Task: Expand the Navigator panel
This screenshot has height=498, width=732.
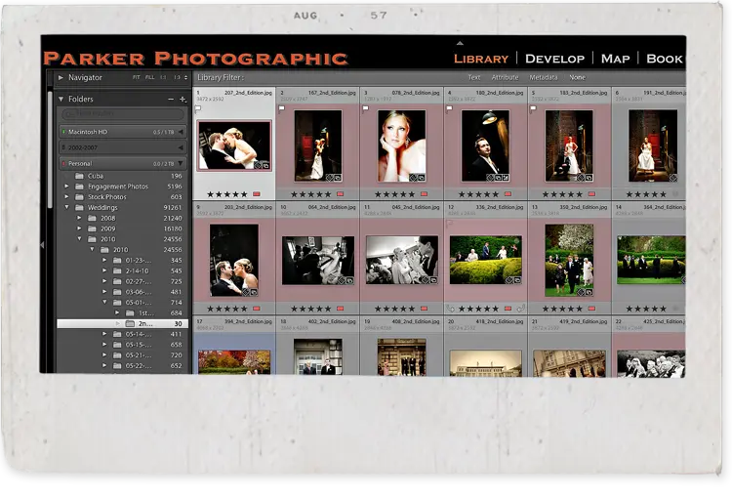Action: (x=61, y=77)
